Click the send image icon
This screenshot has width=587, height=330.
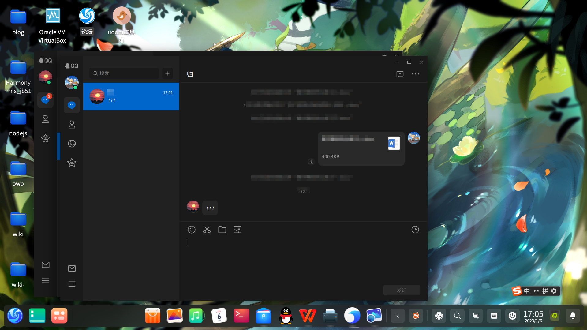pos(237,230)
